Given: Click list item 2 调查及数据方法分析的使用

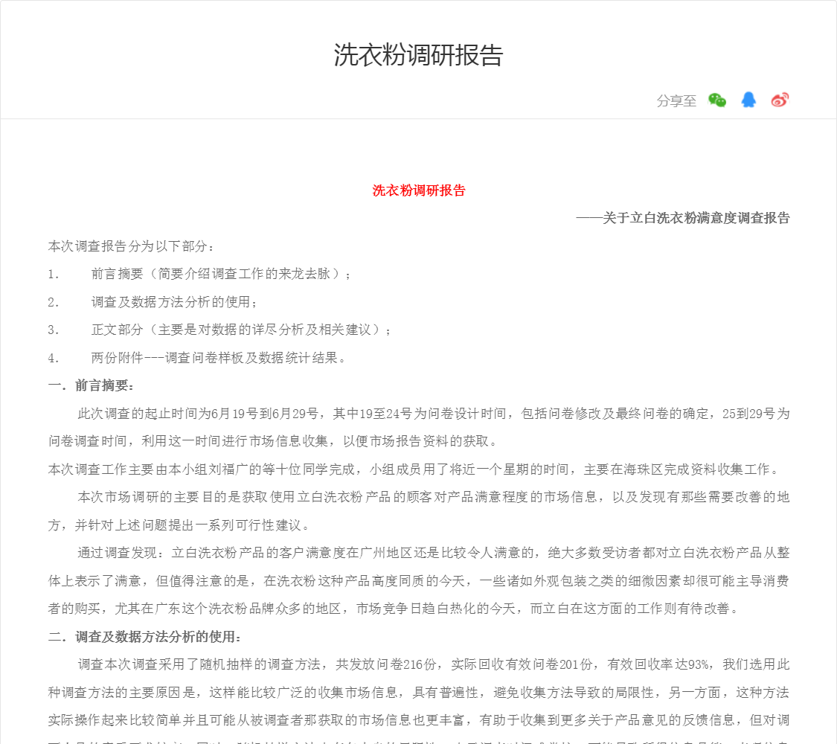Looking at the screenshot, I should coord(153,302).
